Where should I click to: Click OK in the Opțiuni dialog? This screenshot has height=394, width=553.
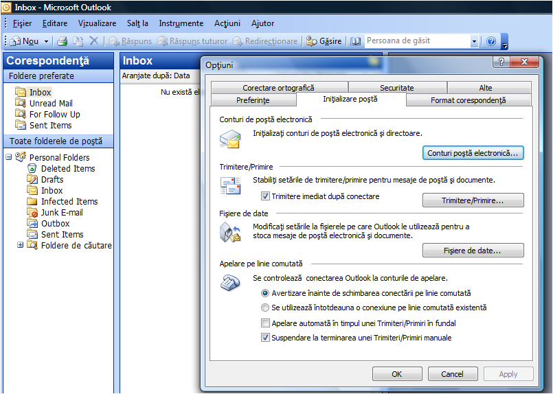tap(397, 374)
